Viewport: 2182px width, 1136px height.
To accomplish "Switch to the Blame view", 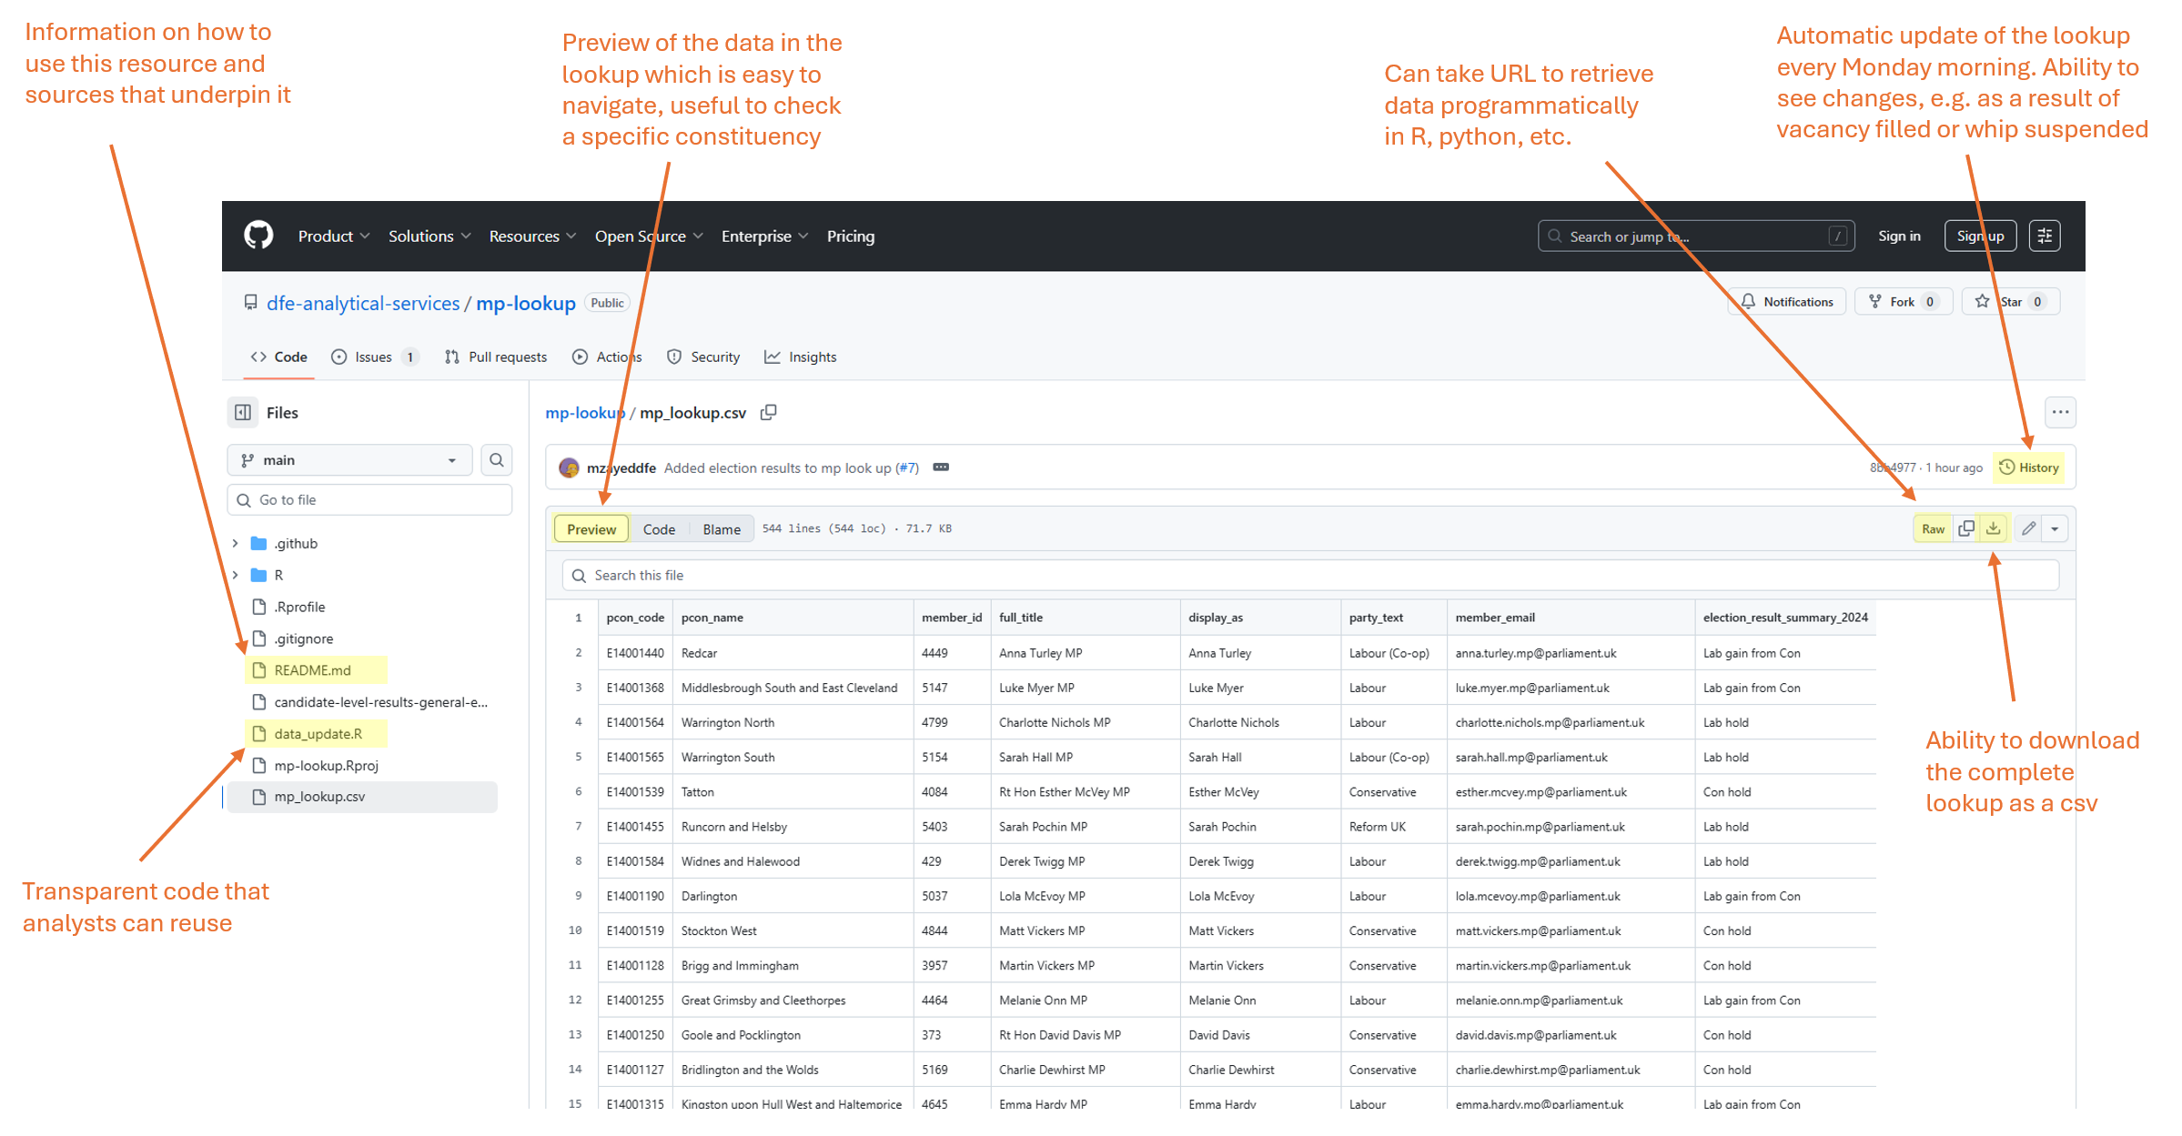I will click(722, 529).
